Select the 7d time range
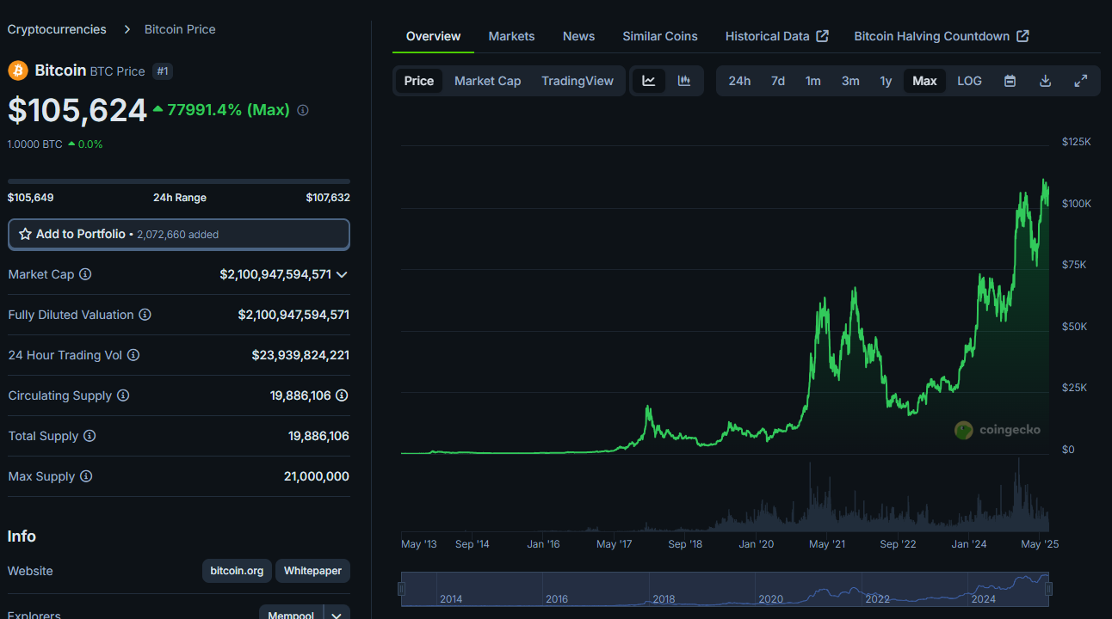 point(778,81)
